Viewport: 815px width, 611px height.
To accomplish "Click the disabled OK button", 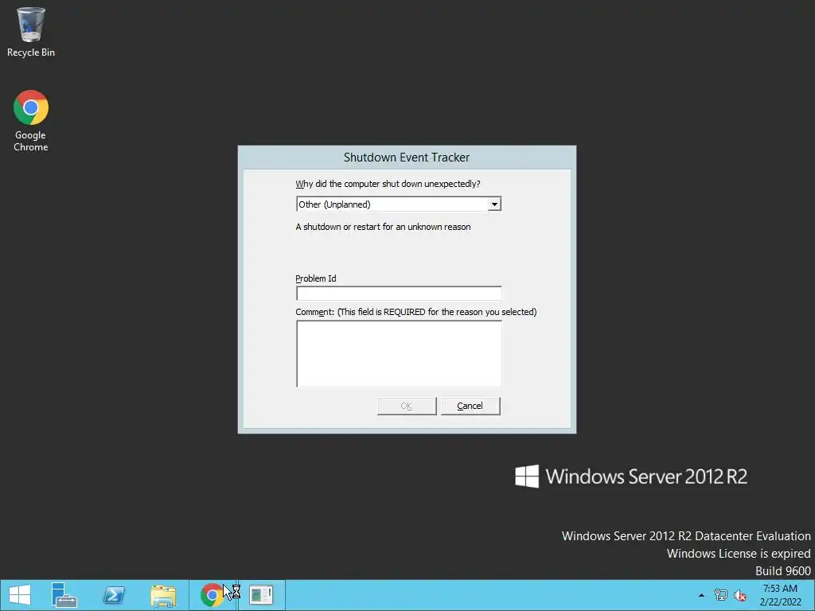I will (407, 407).
